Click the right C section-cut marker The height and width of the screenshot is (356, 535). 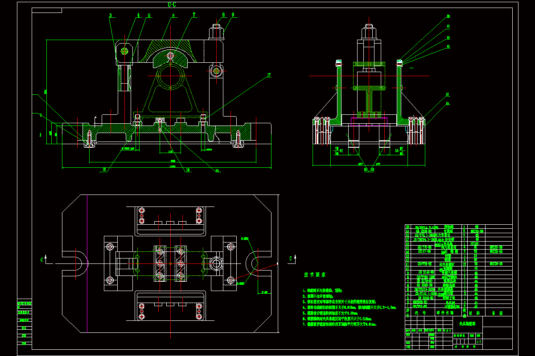[291, 259]
